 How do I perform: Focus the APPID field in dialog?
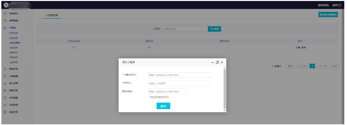click(180, 84)
